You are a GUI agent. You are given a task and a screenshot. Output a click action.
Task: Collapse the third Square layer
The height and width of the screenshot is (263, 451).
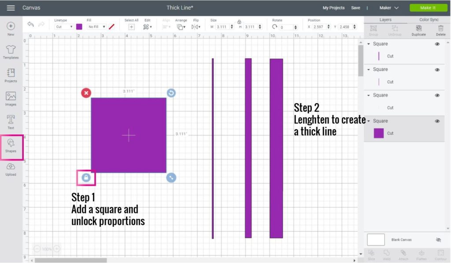369,95
